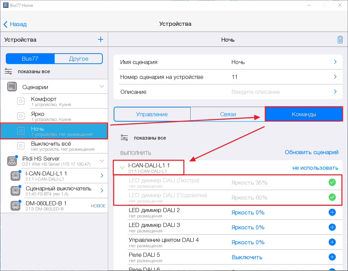Click the DM-060LED-B 1 chip icon
The height and width of the screenshot is (271, 348).
(x=15, y=206)
